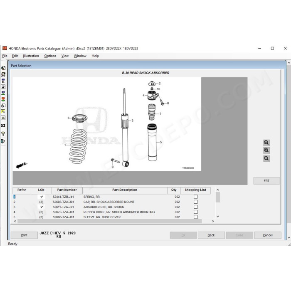Viewport: 291px width, 291px height.
Task: Sort by the Part Number column header
Action: pyautogui.click(x=67, y=190)
